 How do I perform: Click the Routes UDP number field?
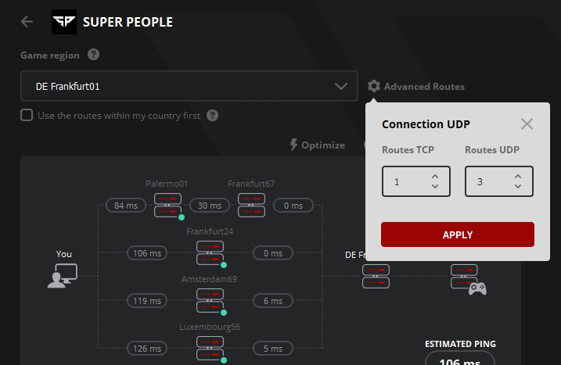[498, 181]
